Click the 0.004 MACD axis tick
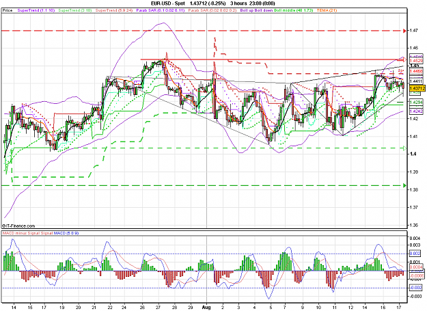This screenshot has height=311, width=427. click(415, 239)
